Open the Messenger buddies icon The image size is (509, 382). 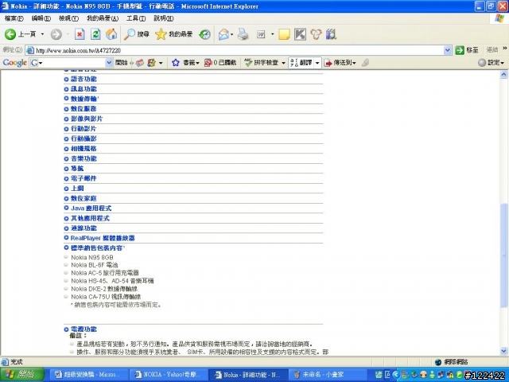pos(316,34)
